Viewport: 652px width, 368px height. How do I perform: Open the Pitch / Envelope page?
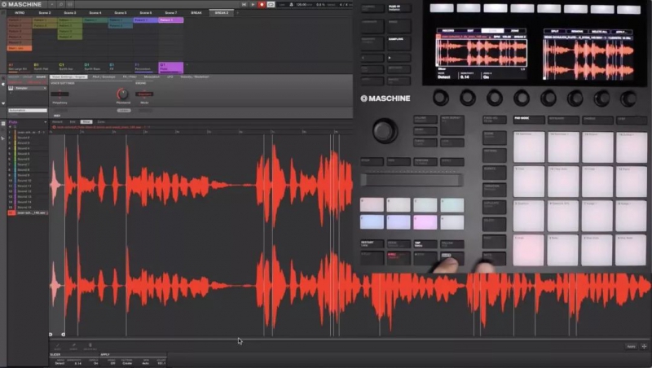pyautogui.click(x=104, y=77)
